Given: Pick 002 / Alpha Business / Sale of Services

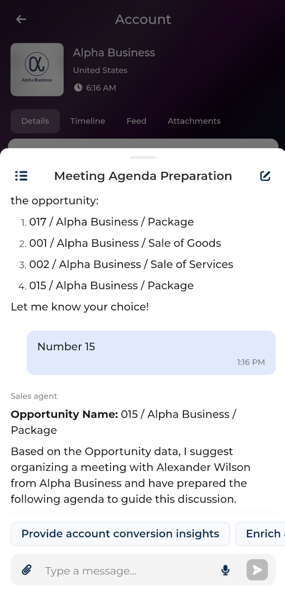Looking at the screenshot, I should [131, 264].
